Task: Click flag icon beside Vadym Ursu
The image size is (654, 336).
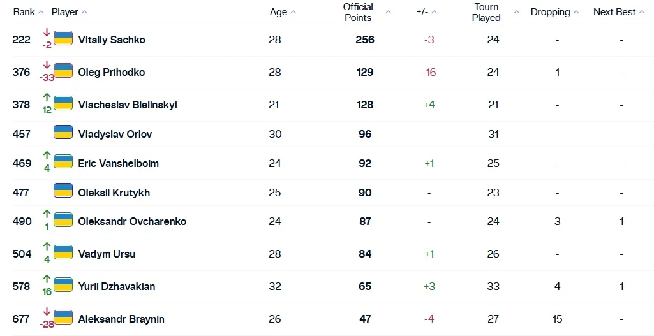Action: click(x=63, y=252)
